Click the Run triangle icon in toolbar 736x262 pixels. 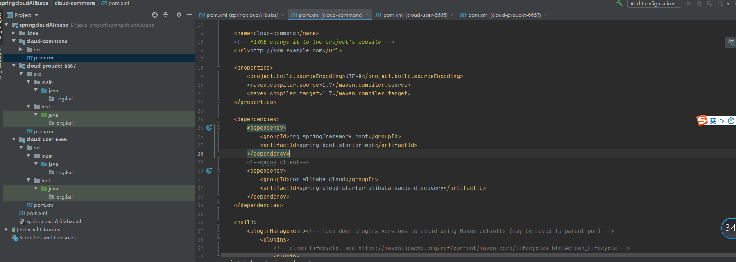pyautogui.click(x=689, y=3)
